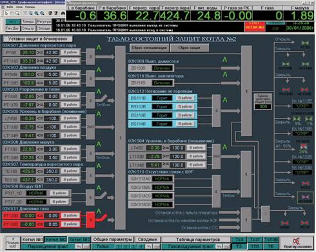Toggle В работе for burner BS114B
Viewport: 316px width, 252px height.
tap(185, 124)
